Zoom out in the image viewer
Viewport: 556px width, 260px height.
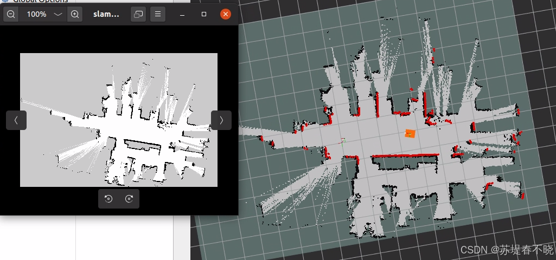click(11, 14)
